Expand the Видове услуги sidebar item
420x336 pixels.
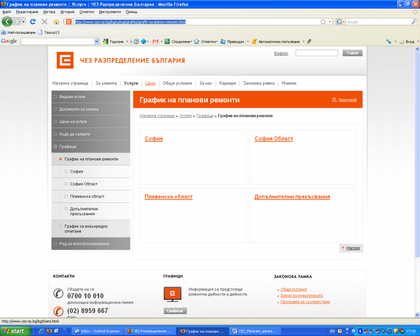(x=55, y=97)
